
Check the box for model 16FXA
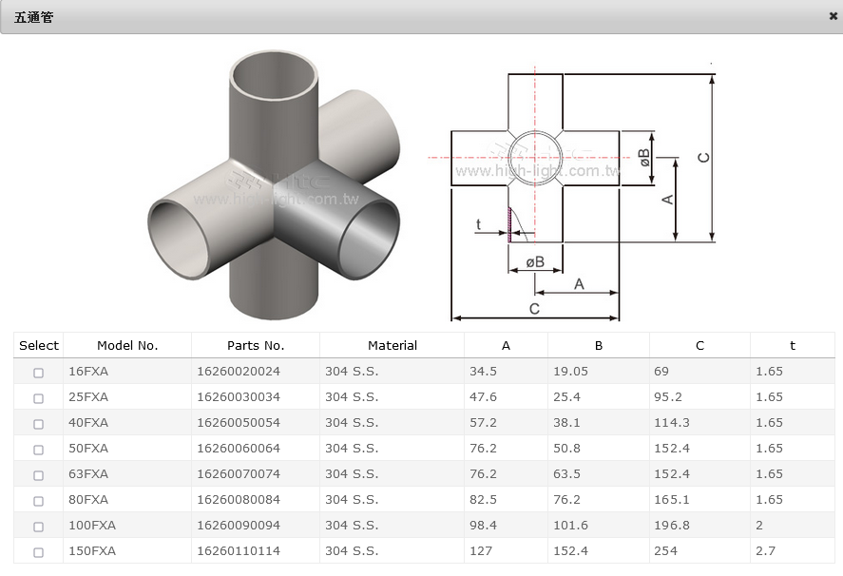coord(39,373)
